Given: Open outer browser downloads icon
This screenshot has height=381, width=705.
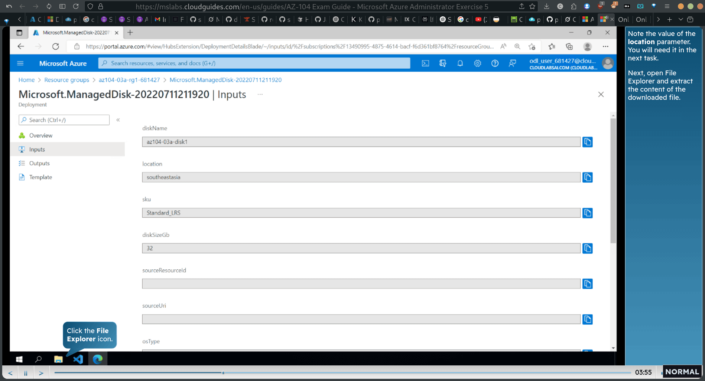Looking at the screenshot, I should 546,6.
